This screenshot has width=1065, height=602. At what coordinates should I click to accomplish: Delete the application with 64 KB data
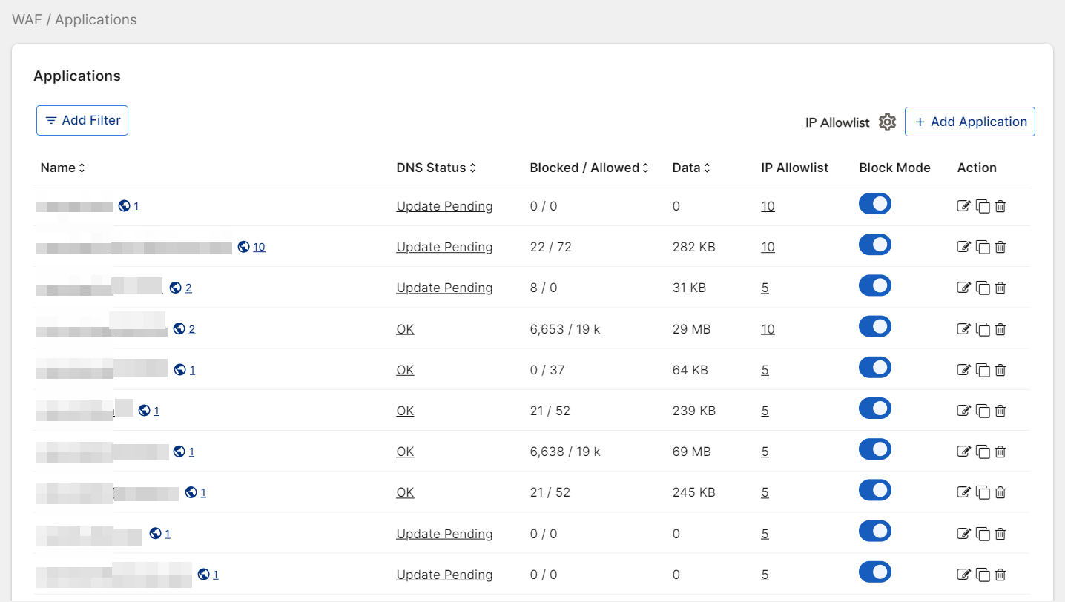tap(1000, 370)
